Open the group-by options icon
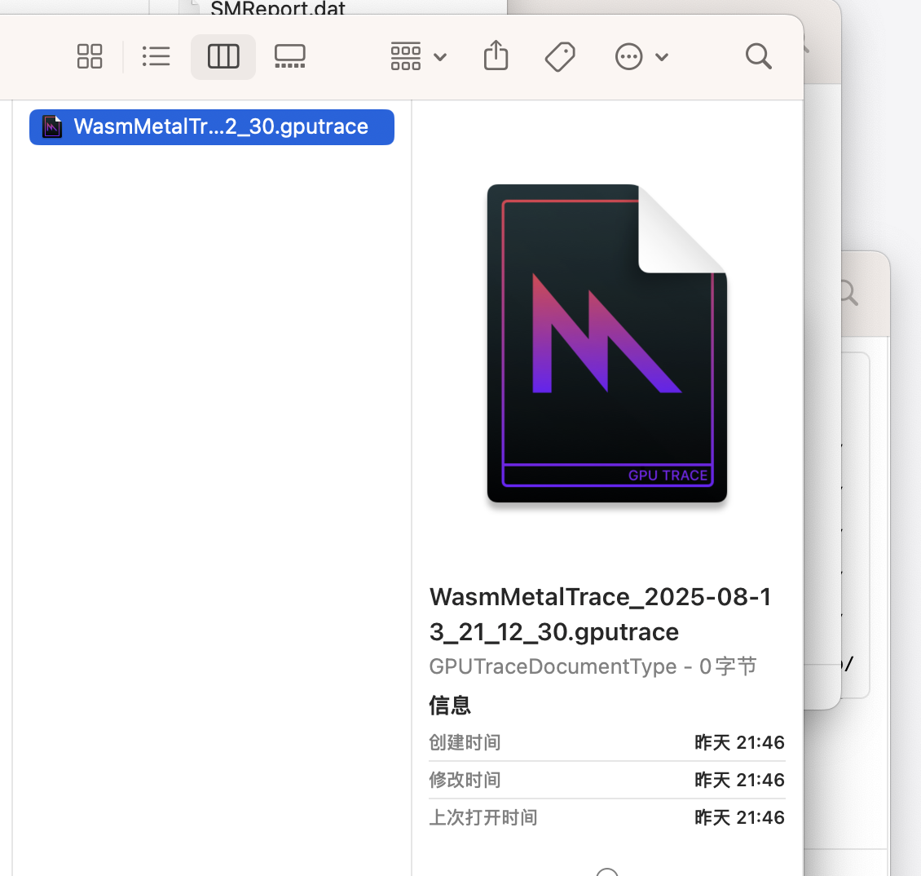 [406, 56]
